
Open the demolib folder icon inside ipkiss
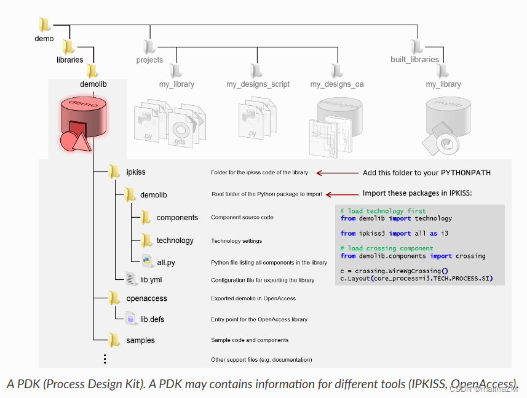coord(130,194)
